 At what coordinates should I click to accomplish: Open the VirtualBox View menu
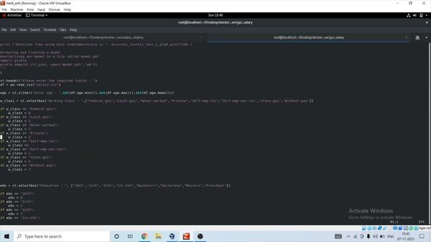[30, 9]
